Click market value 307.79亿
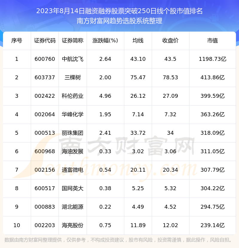Screen dimensions: 239x248 pos(212,170)
